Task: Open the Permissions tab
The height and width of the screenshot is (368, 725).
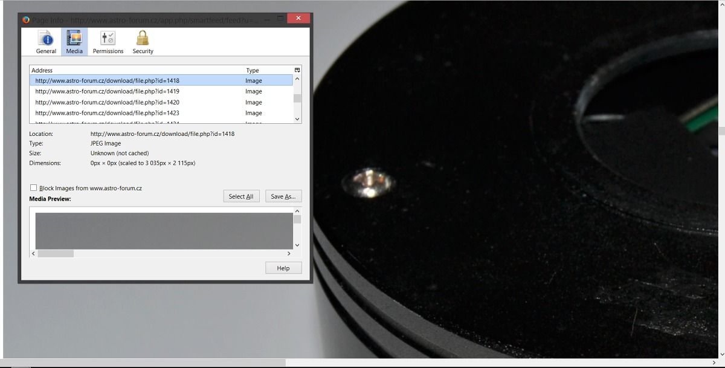Action: (x=108, y=42)
